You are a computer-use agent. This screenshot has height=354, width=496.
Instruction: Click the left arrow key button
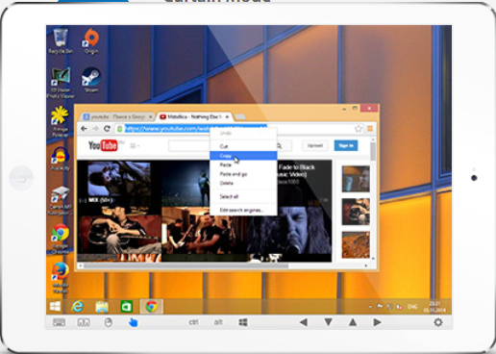[304, 322]
